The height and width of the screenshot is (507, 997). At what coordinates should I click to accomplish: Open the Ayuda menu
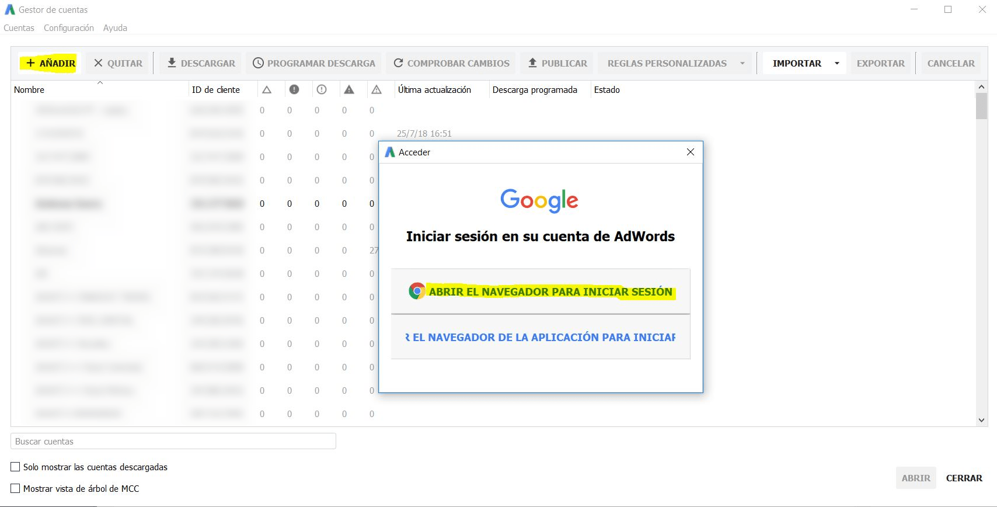[115, 28]
